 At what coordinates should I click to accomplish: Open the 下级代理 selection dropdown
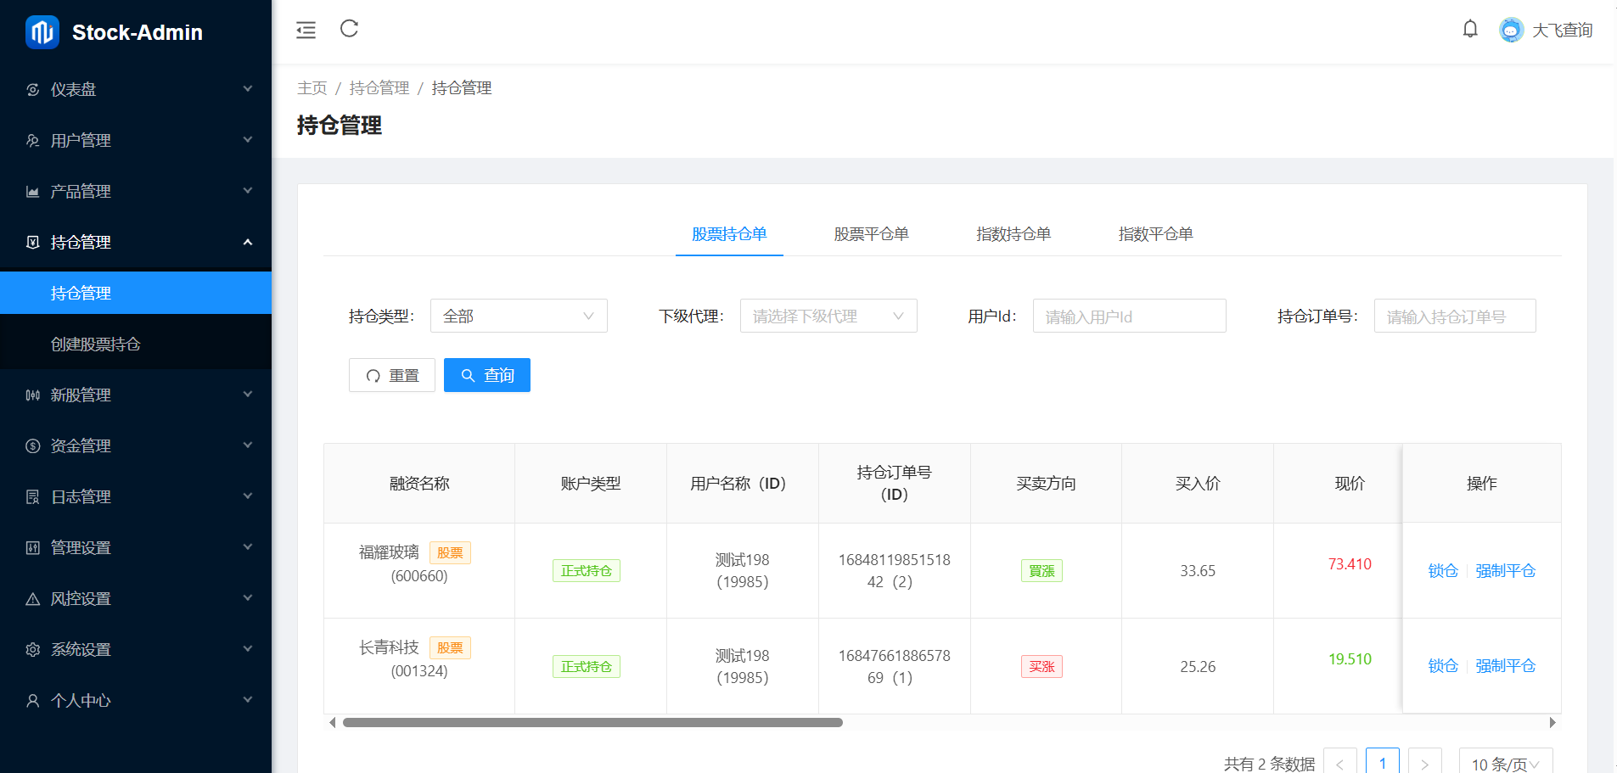coord(828,316)
